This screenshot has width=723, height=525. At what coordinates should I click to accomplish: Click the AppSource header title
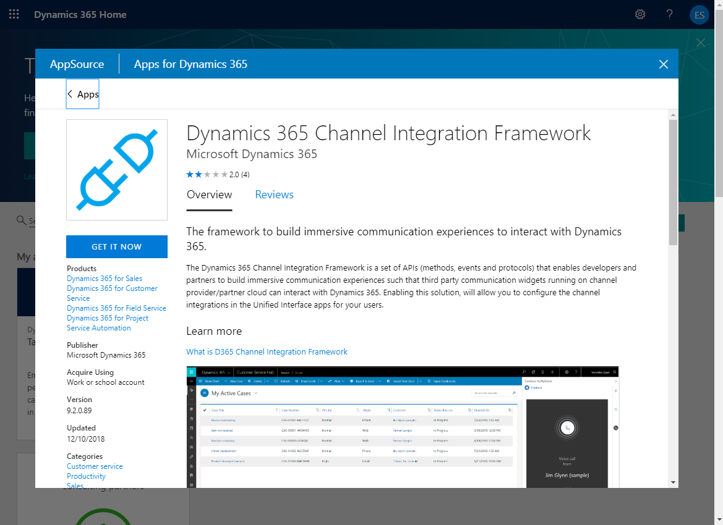pos(77,64)
